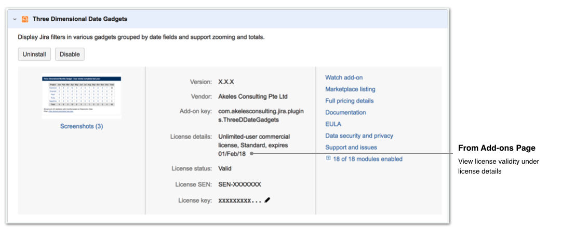This screenshot has width=575, height=239.
Task: Open the Marketplace listing link
Action: coord(350,89)
